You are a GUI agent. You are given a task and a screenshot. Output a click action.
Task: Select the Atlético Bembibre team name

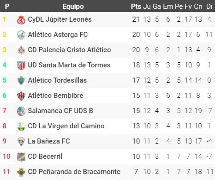click(55, 96)
